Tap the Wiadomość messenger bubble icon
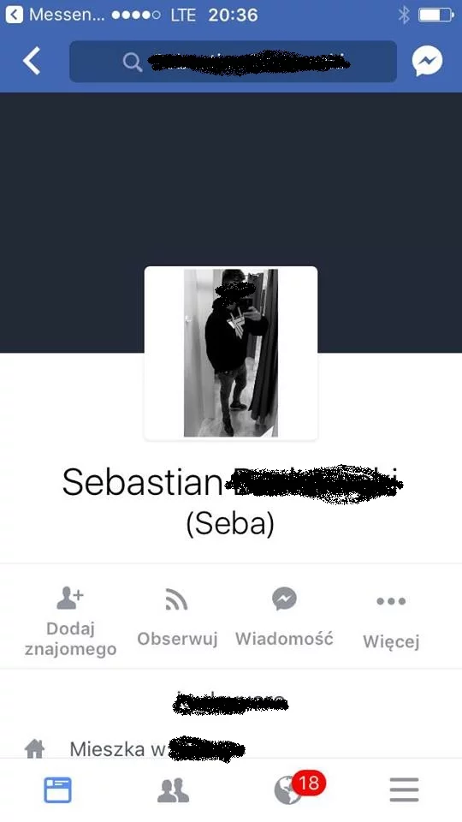 click(x=284, y=599)
